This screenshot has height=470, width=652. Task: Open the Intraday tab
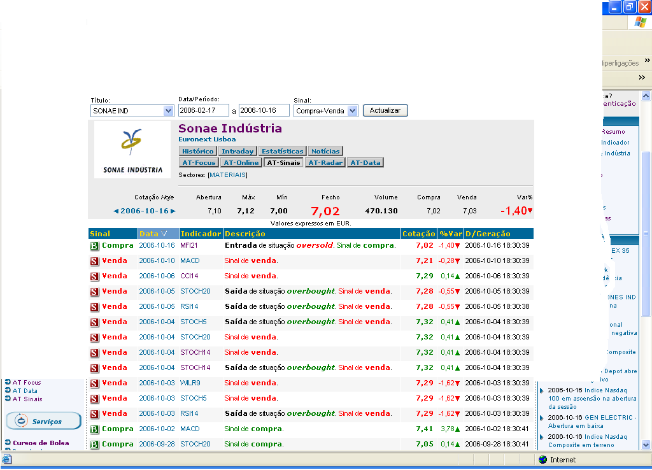point(237,151)
